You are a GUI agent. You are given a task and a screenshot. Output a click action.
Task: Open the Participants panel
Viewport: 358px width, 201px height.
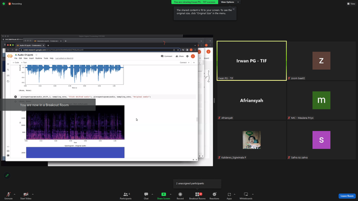coord(125,195)
